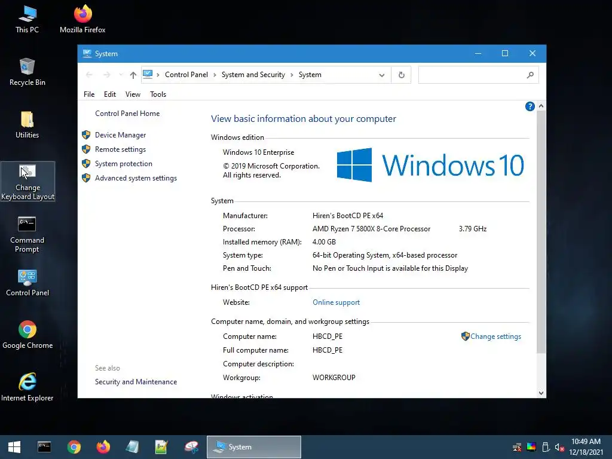This screenshot has height=459, width=612.
Task: Click 'Windows 10 Enterprise' text
Action: [x=258, y=152]
